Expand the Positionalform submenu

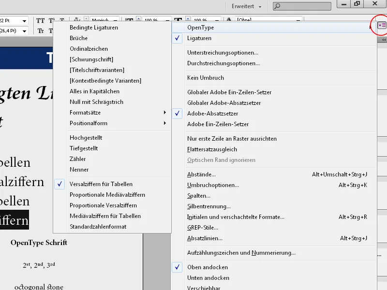[x=112, y=123]
